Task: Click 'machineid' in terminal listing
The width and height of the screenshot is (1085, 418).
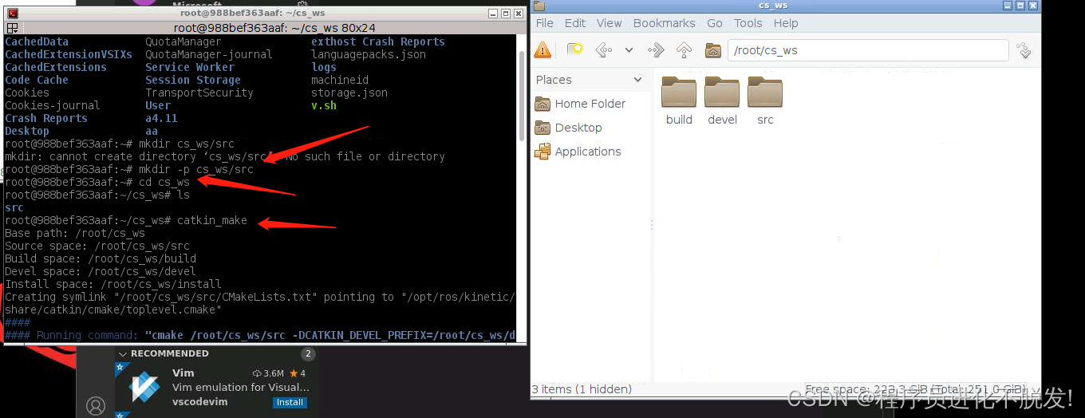Action: point(340,80)
